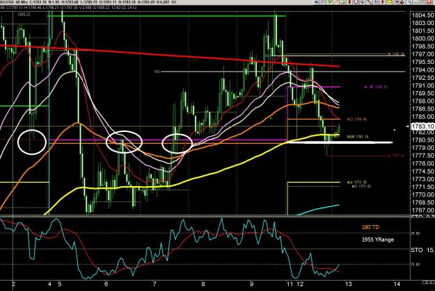Screen dimensions: 435x291
Task: Click the toolbar icon marked with an H
Action: pos(396,1)
